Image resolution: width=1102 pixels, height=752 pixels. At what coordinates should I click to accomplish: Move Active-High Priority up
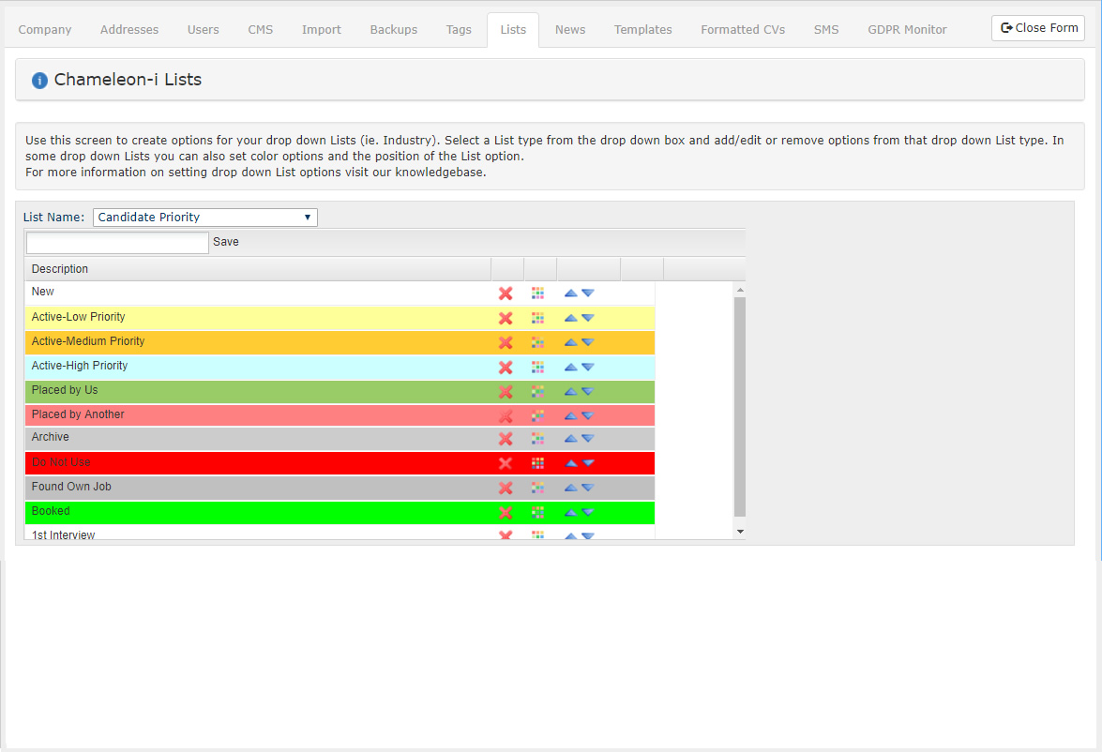click(570, 367)
